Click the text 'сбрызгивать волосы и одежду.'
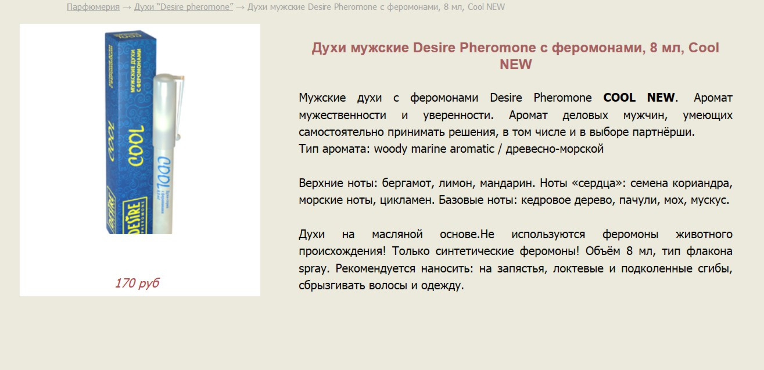Screen dimensions: 764x370 [x=382, y=286]
